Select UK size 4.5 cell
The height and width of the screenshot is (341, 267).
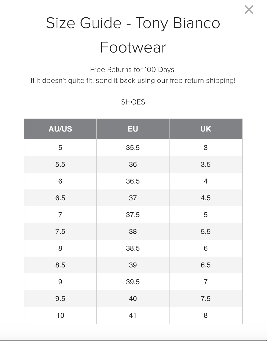206,198
